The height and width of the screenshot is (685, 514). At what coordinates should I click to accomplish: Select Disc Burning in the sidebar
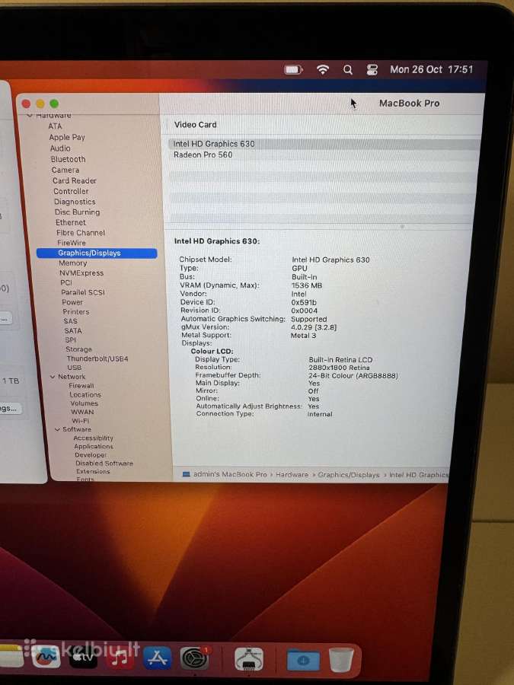click(x=78, y=212)
